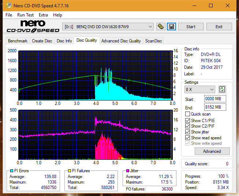Image resolution: width=239 pixels, height=196 pixels.
Task: Switch to Advanced Disc Quality tab
Action: click(x=121, y=41)
